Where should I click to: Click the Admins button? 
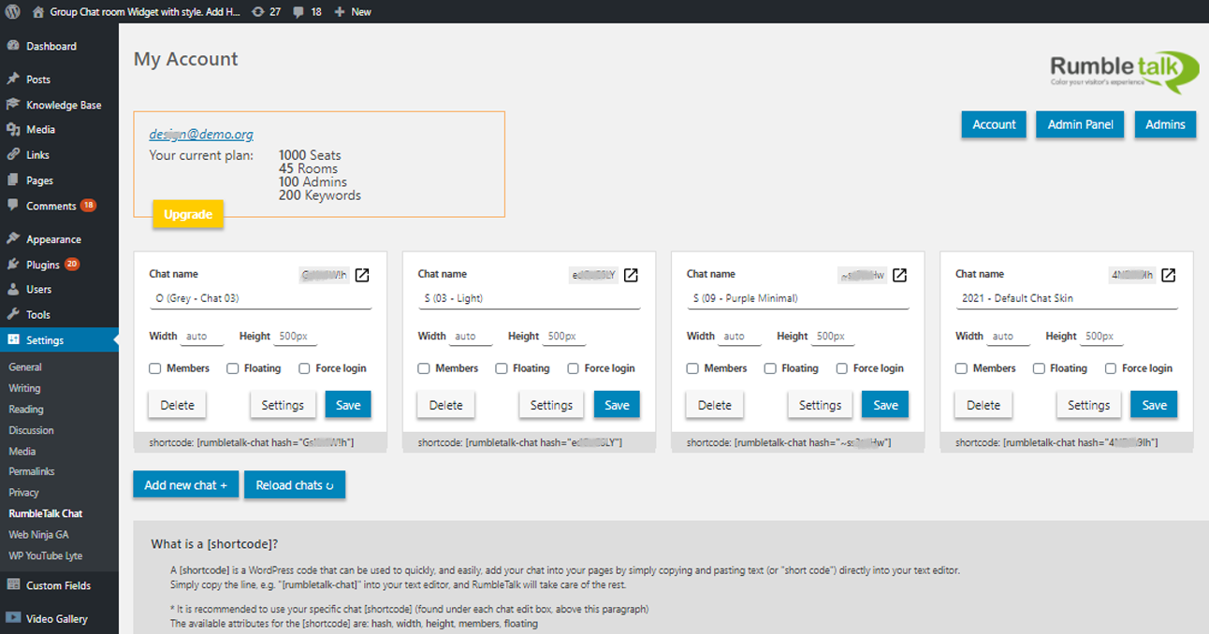click(1165, 124)
